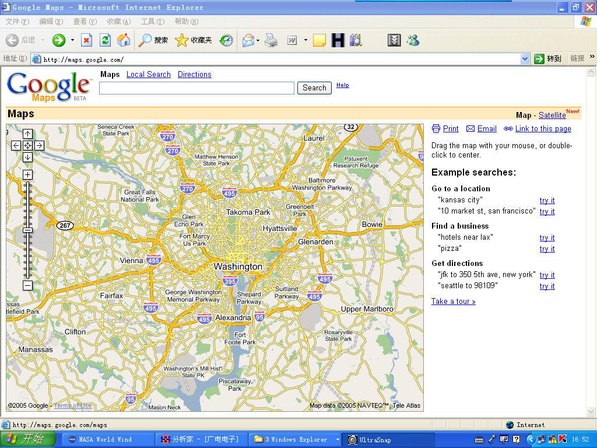Open the address bar URL dropdown

pos(525,59)
